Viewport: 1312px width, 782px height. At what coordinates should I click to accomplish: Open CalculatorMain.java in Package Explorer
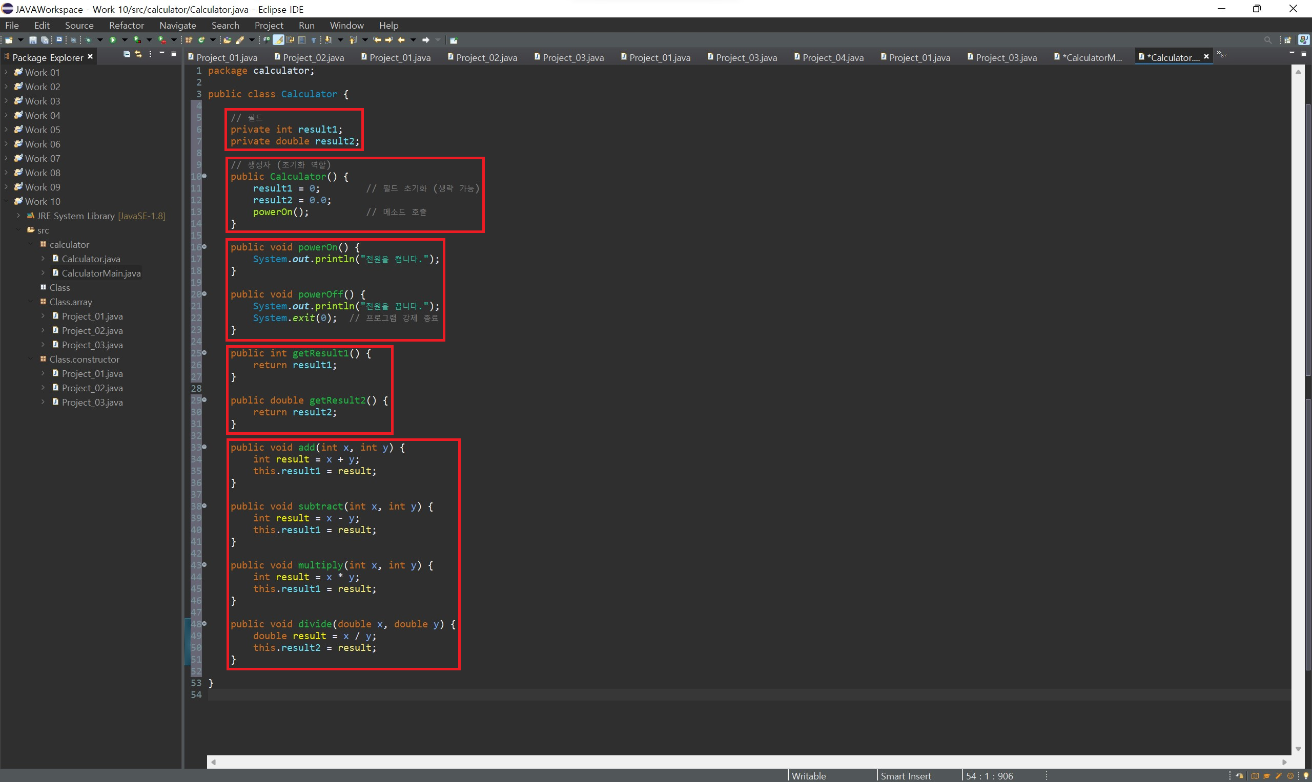point(101,273)
